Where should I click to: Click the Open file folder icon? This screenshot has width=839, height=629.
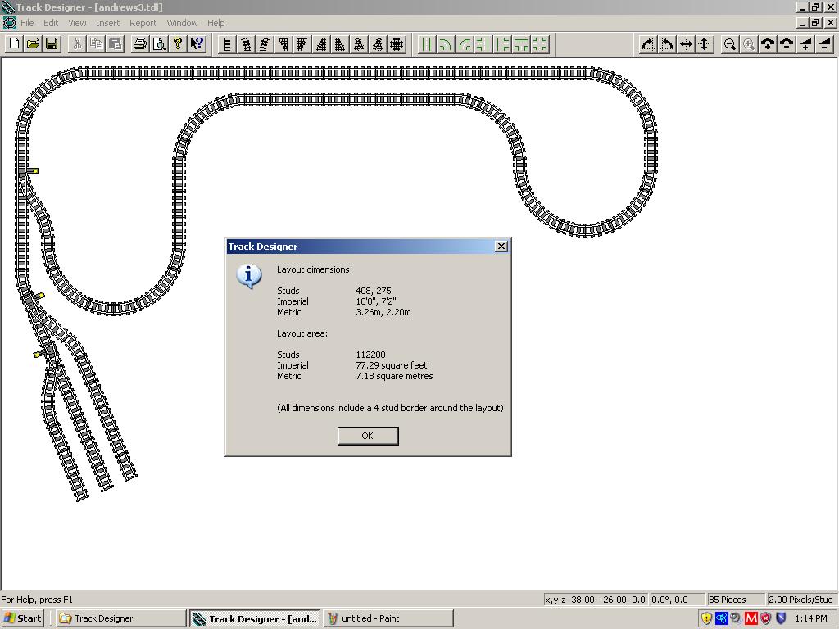point(33,44)
